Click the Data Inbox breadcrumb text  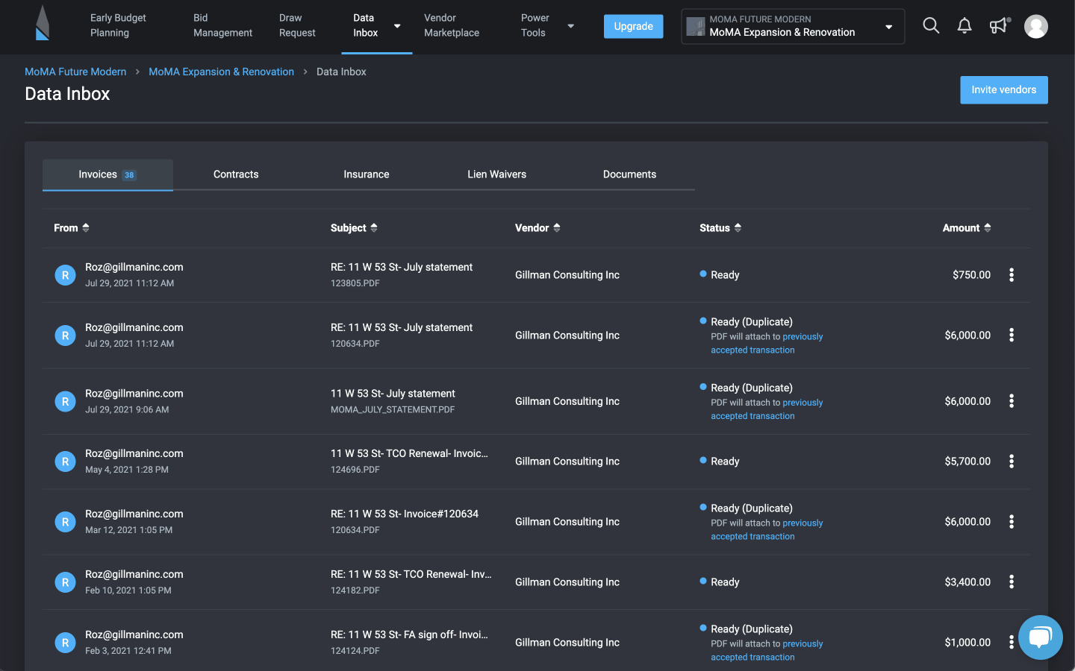[x=341, y=72]
